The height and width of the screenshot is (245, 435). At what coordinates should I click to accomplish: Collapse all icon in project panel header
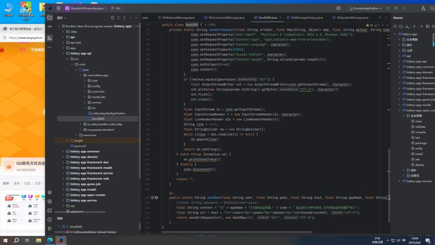[124, 18]
